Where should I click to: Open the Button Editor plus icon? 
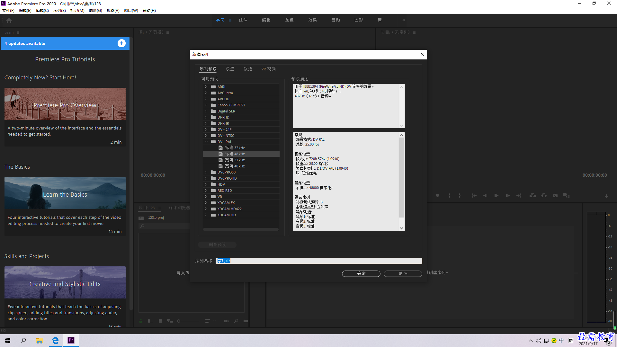click(606, 196)
